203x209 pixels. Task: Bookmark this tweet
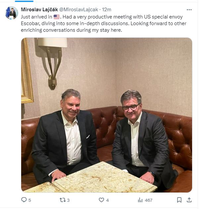179,200
